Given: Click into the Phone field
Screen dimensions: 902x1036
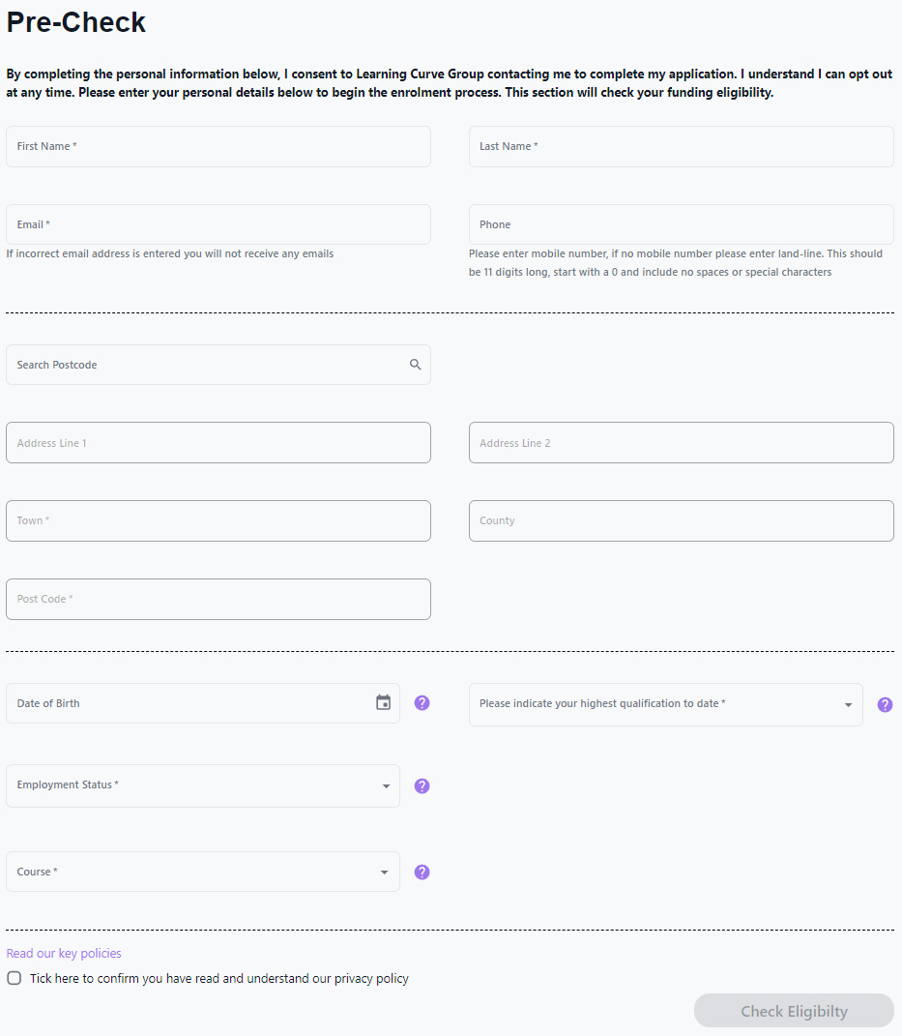Looking at the screenshot, I should [x=681, y=224].
